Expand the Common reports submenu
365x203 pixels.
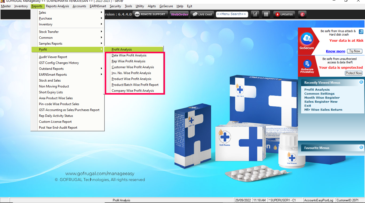[68, 38]
